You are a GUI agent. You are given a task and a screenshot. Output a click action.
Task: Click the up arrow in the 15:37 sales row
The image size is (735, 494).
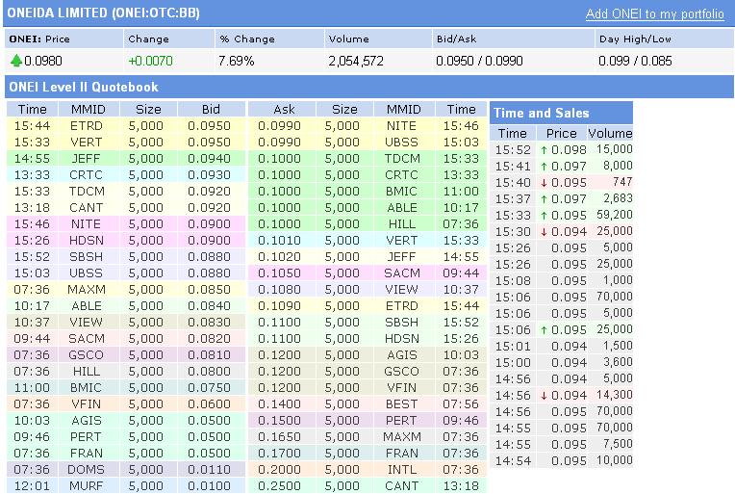pos(544,199)
